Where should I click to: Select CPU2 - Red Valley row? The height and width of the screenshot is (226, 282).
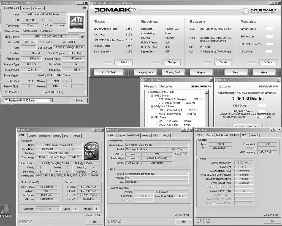click(175, 124)
